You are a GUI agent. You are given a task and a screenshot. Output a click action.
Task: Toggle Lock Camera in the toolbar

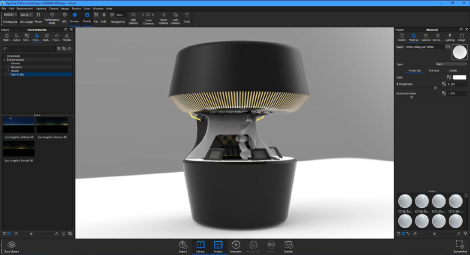click(x=175, y=18)
